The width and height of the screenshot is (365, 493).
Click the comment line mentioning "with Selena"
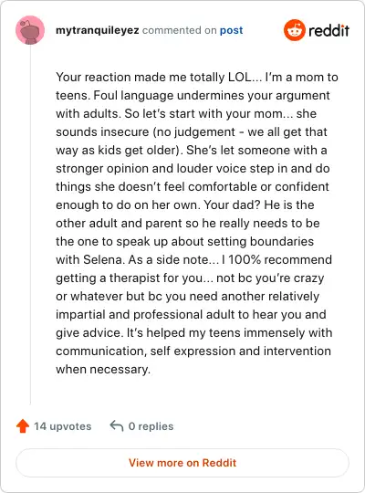[193, 259]
